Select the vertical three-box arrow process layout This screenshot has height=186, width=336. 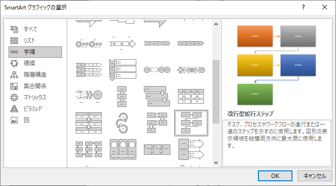122,97
